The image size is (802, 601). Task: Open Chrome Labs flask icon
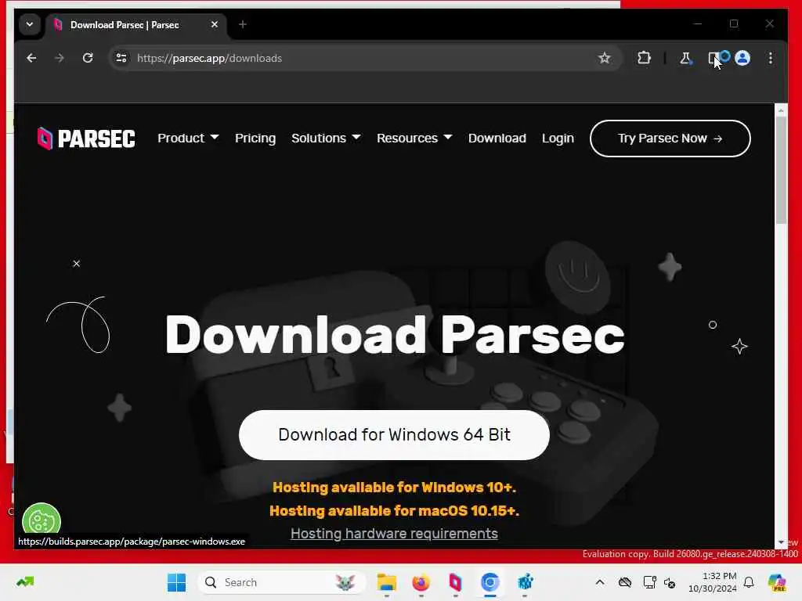coord(685,58)
